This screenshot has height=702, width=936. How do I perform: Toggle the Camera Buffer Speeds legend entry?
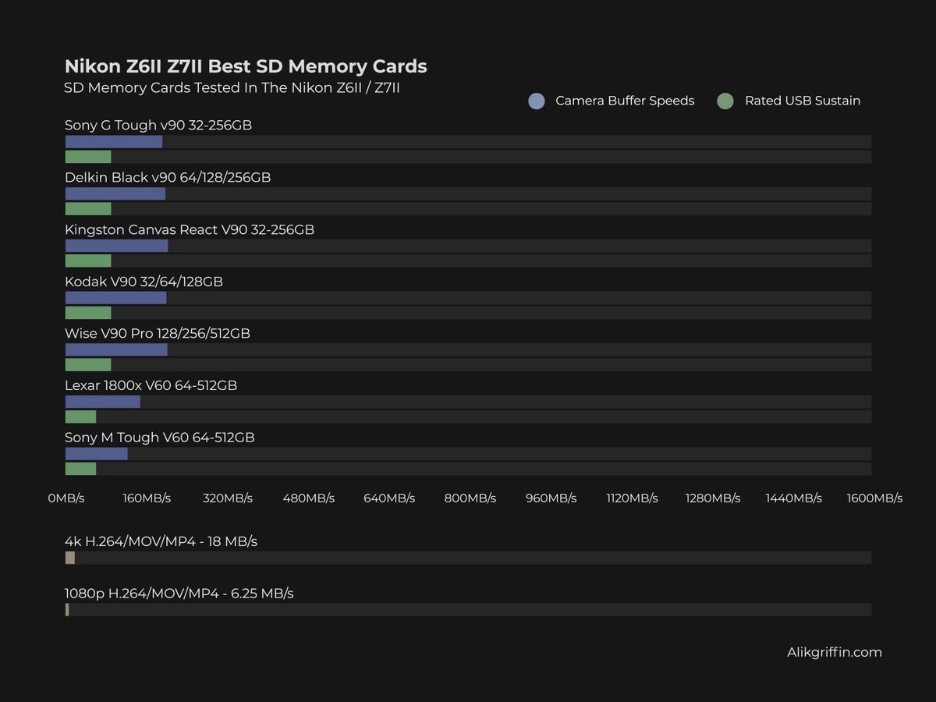tap(624, 101)
